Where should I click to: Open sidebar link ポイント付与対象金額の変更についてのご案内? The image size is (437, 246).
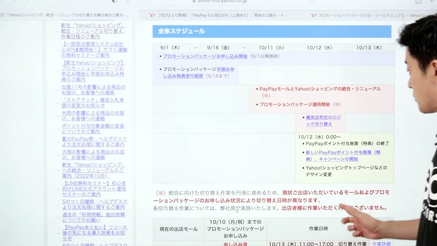(93, 129)
